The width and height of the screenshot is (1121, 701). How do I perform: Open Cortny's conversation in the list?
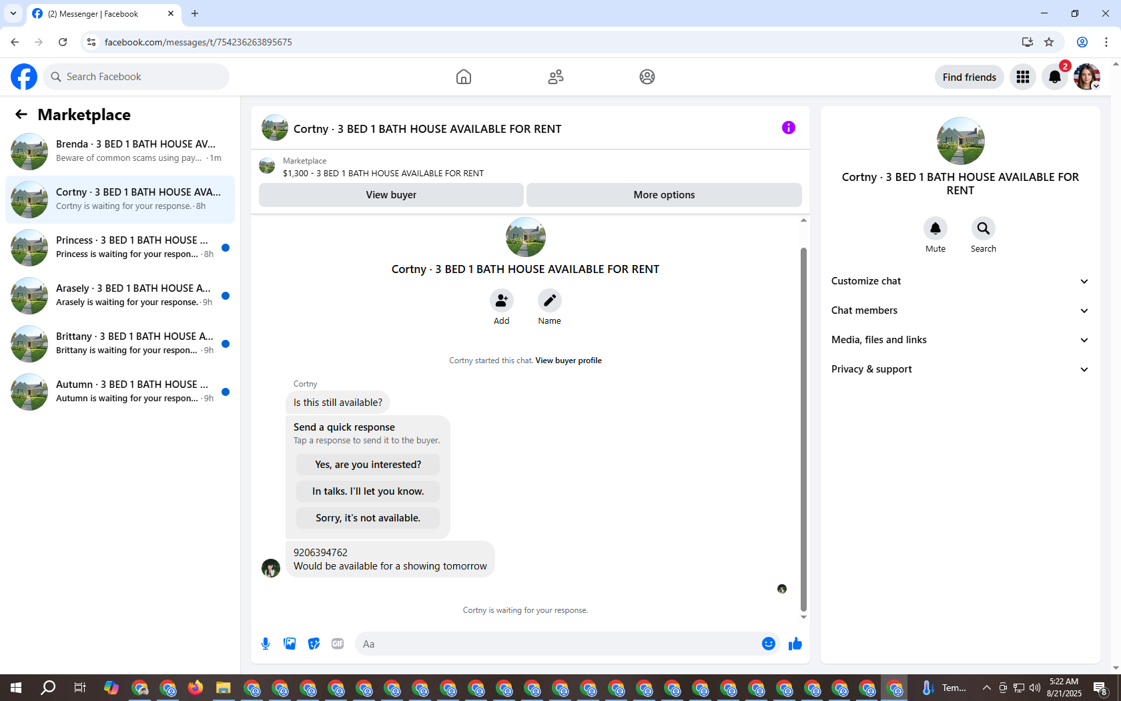[x=120, y=200]
